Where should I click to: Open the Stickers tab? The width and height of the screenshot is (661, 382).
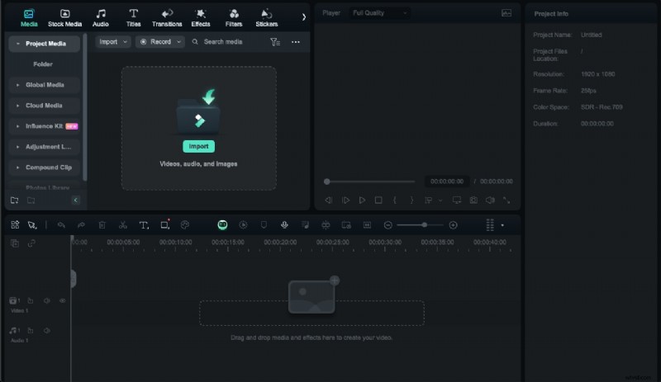[x=266, y=18]
